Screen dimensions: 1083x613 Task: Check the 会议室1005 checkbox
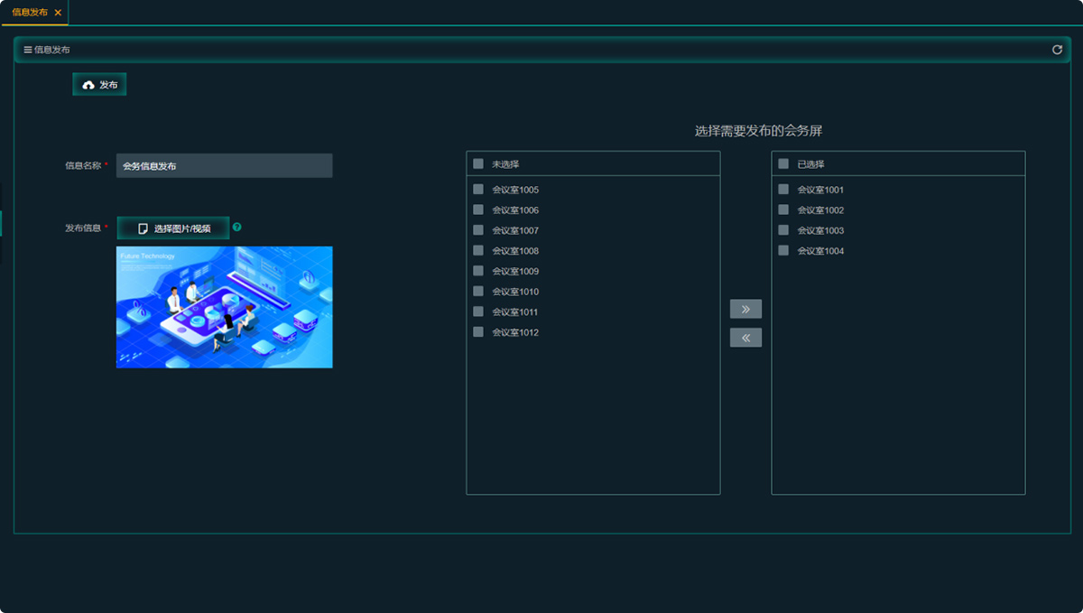point(478,190)
